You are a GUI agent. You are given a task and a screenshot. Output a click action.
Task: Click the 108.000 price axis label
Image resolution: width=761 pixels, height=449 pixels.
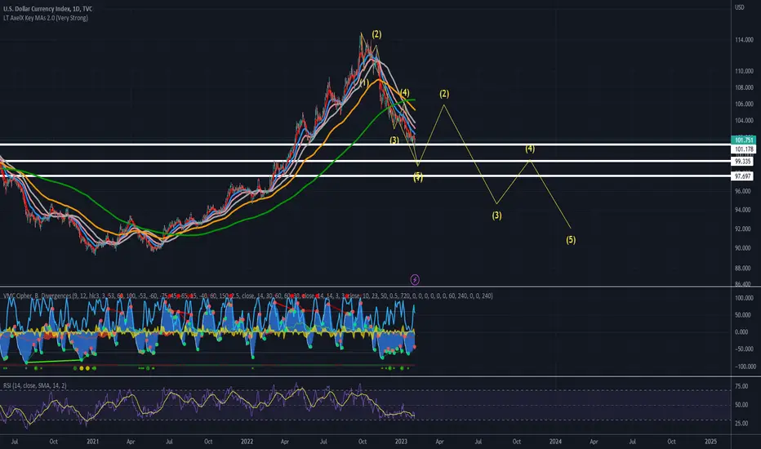[744, 88]
